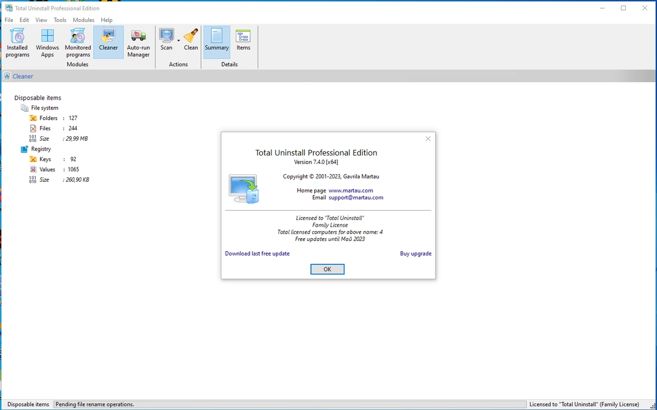
Task: Click Download last free update link
Action: pos(257,253)
